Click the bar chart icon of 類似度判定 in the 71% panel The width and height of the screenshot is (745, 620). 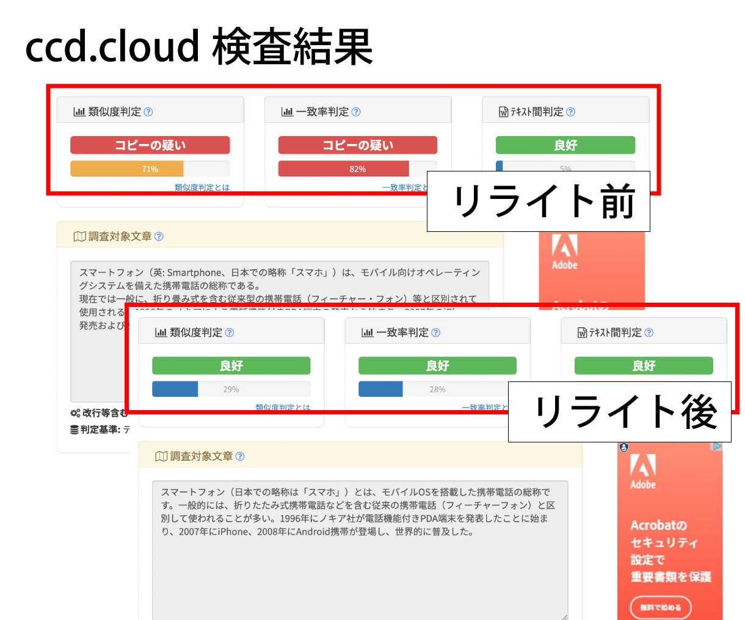pyautogui.click(x=79, y=112)
